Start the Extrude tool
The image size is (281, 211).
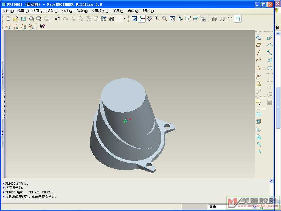[x=269, y=37]
